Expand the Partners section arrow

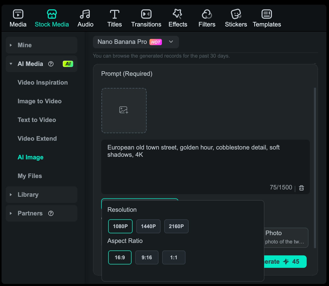11,213
